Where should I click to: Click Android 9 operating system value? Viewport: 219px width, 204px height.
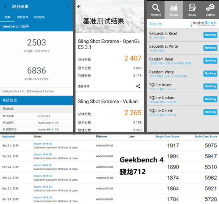coord(44,116)
